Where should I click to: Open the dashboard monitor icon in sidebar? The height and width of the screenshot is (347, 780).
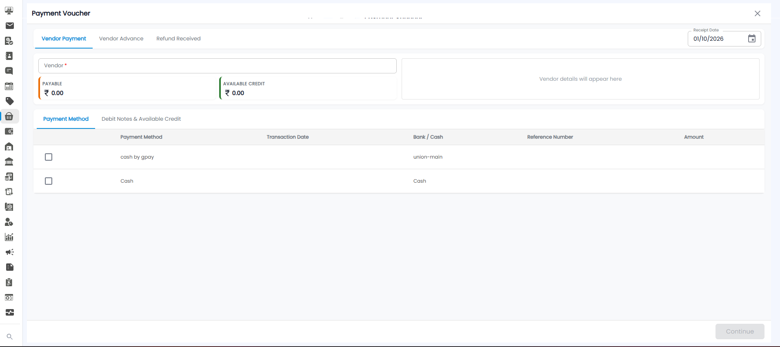pos(9,11)
